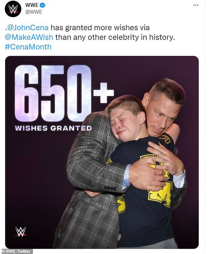
Task: Click the large 650 number graphic
Action: coord(52,94)
